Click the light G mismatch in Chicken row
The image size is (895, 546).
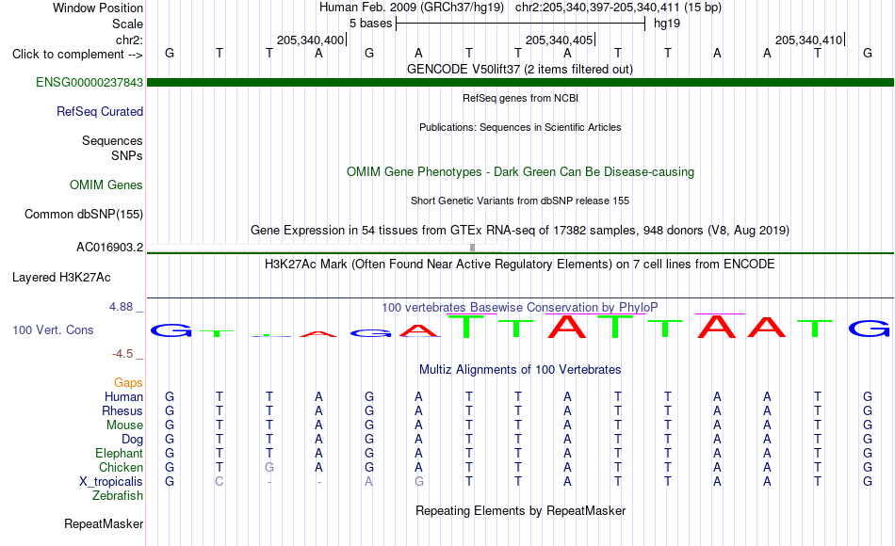tap(269, 467)
